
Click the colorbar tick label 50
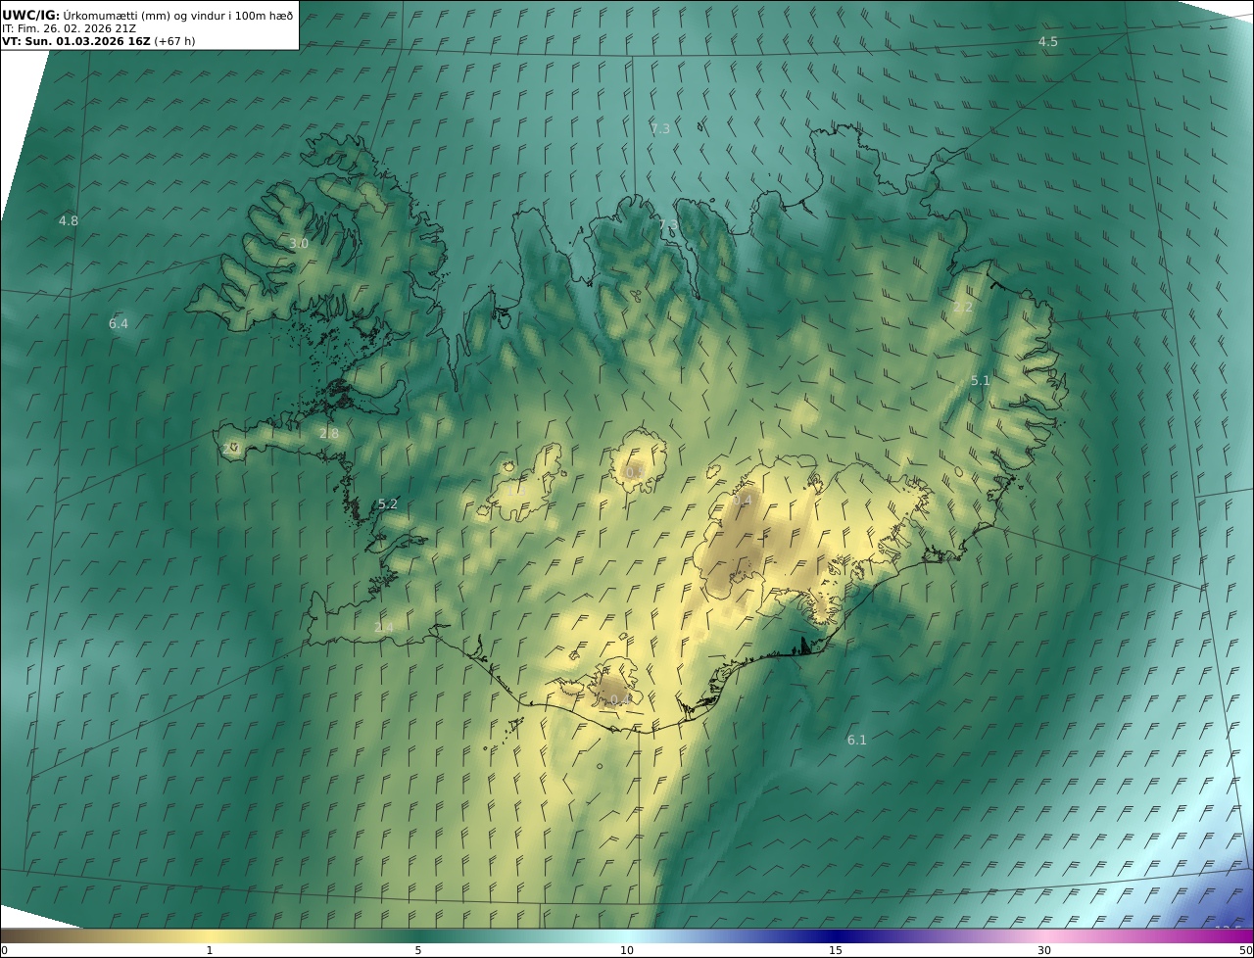click(1245, 950)
